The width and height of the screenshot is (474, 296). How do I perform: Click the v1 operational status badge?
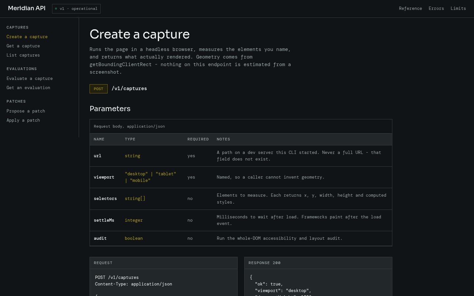[x=76, y=9]
